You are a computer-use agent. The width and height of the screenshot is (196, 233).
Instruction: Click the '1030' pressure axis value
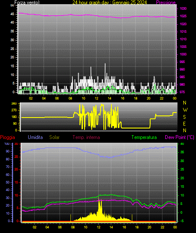point(183,9)
